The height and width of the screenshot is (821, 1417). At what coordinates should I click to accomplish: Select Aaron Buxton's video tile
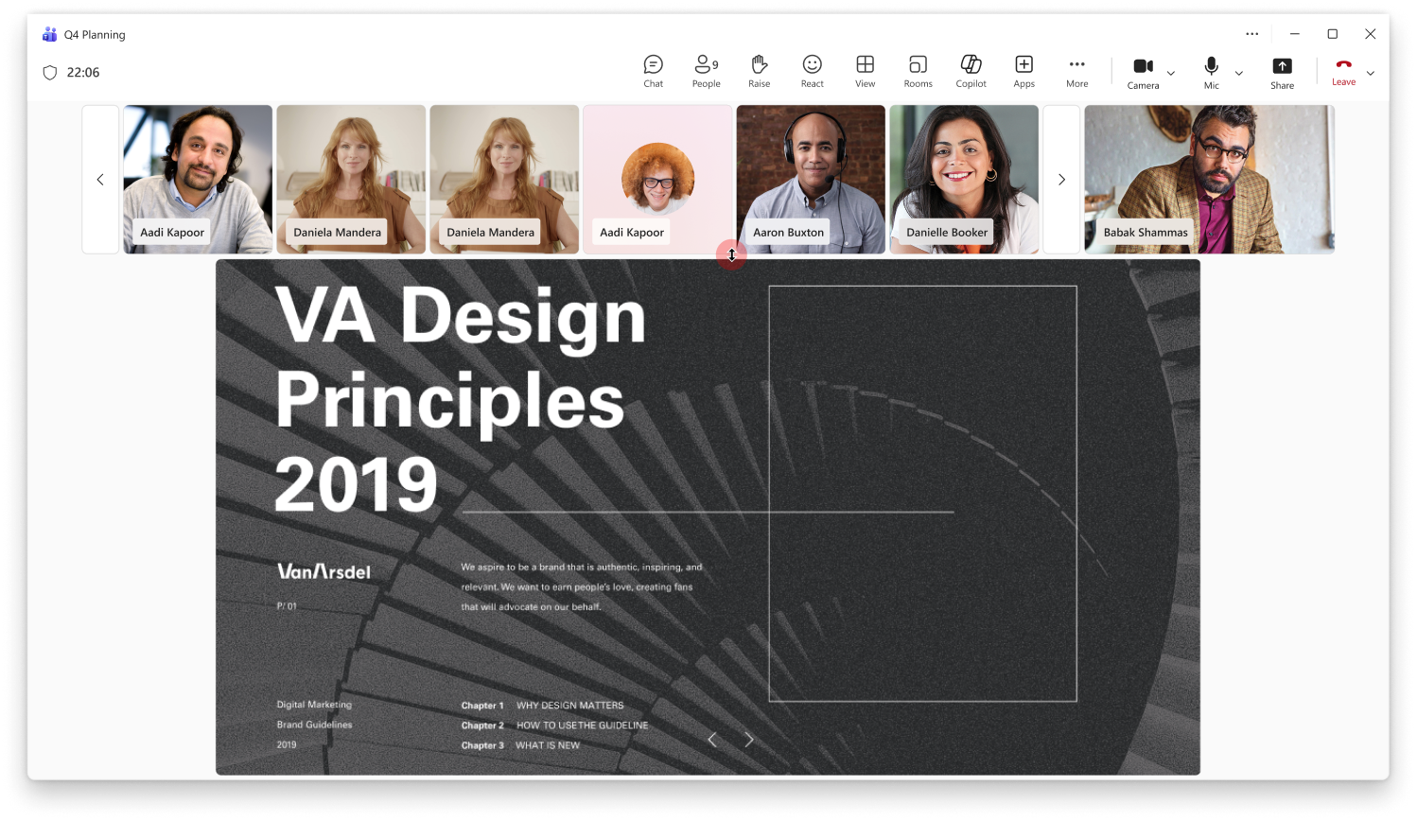pos(811,179)
